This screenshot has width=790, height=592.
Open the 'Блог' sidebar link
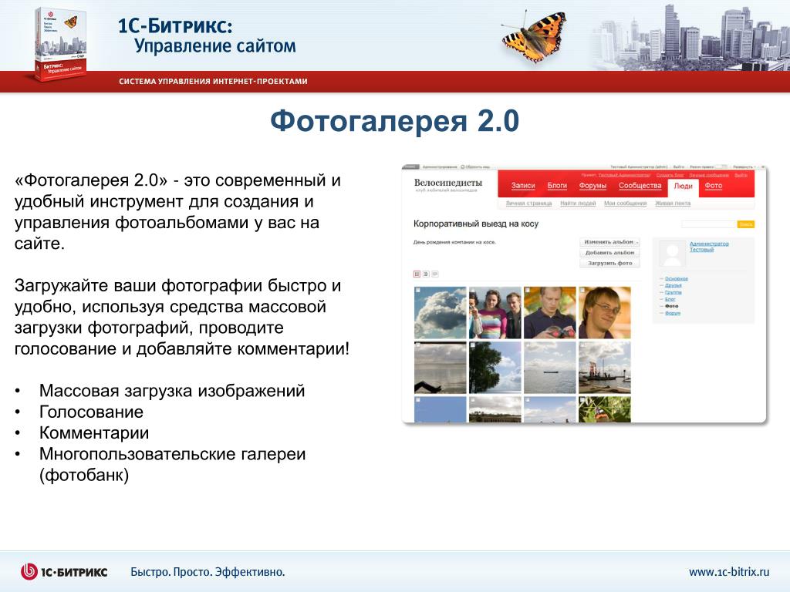[x=670, y=300]
